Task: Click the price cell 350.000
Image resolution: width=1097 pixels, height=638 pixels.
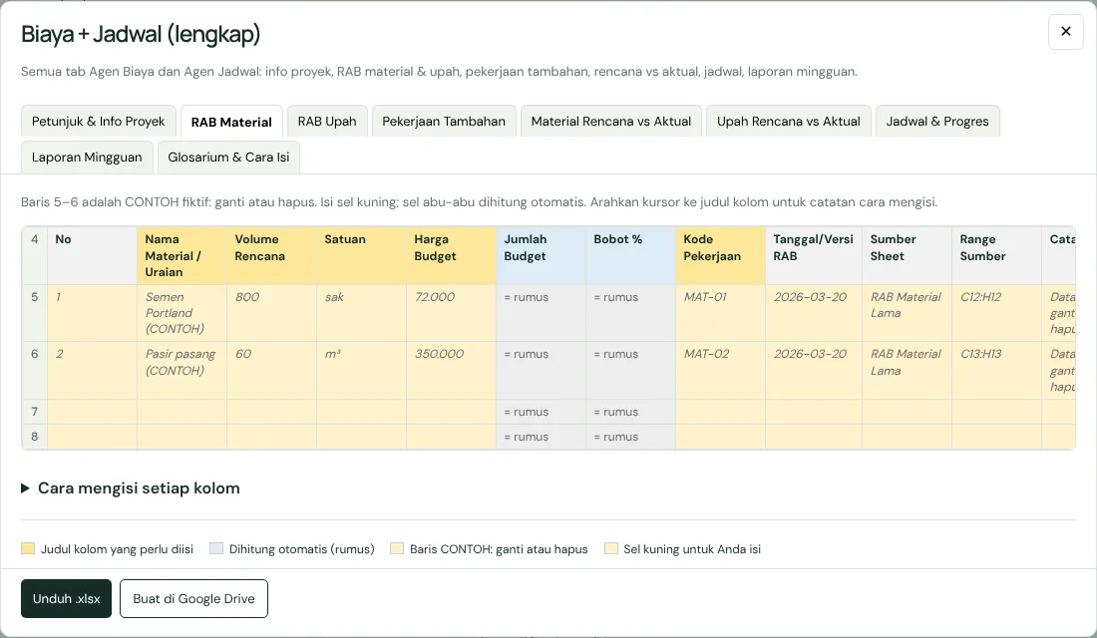Action: 451,370
